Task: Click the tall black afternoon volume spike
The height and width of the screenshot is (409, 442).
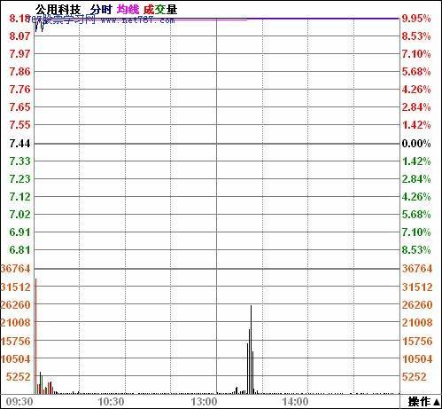Action: [251, 350]
